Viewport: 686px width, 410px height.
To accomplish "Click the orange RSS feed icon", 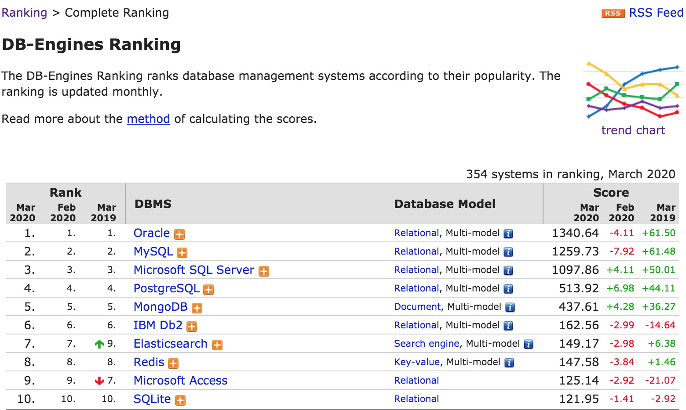I will click(613, 13).
